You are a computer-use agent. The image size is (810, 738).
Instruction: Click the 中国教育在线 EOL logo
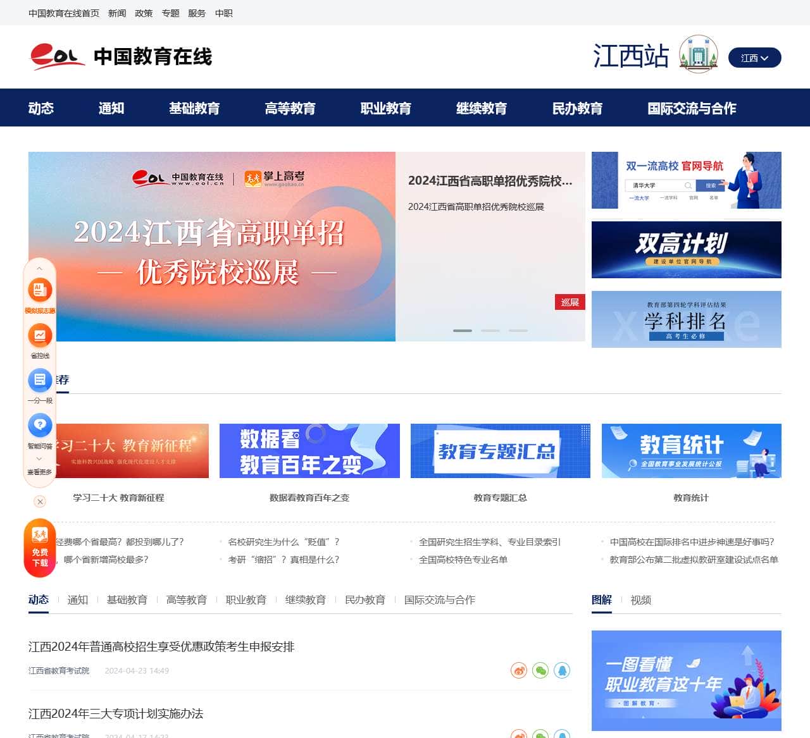120,57
